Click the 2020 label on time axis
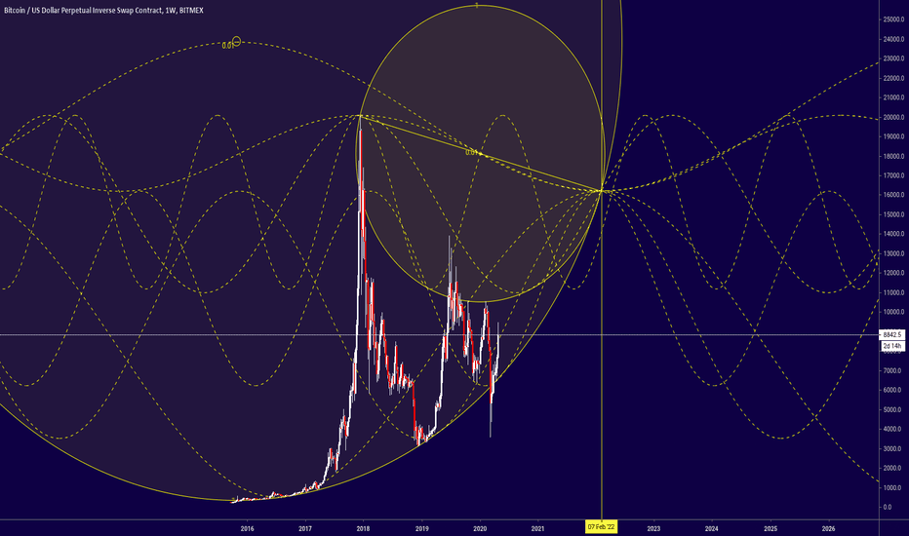Screen dimensions: 909x536 (480, 528)
